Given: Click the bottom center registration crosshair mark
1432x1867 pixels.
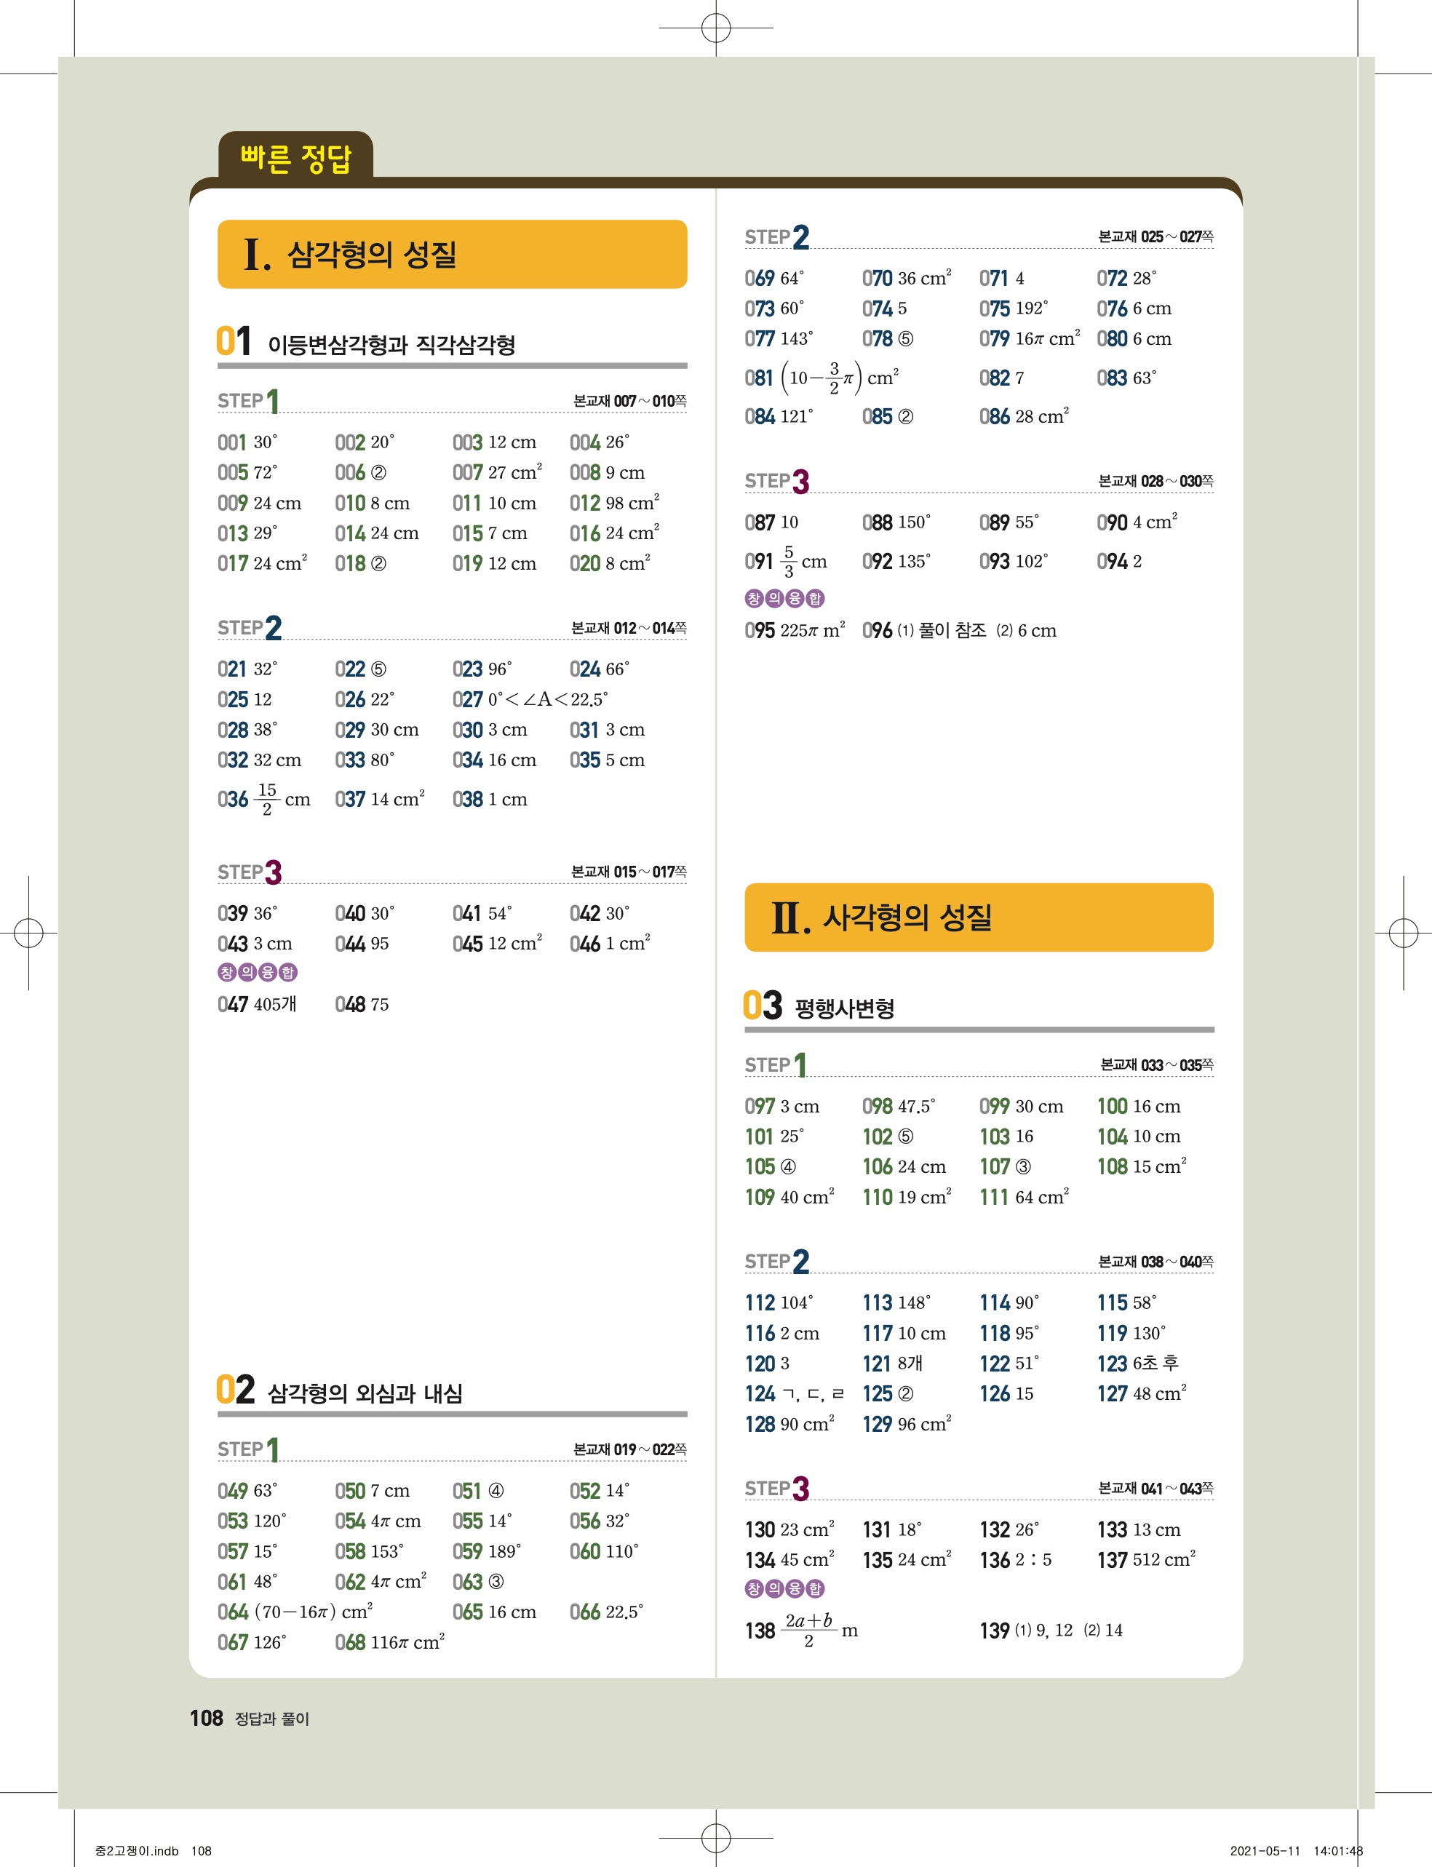Looking at the screenshot, I should 715,1838.
